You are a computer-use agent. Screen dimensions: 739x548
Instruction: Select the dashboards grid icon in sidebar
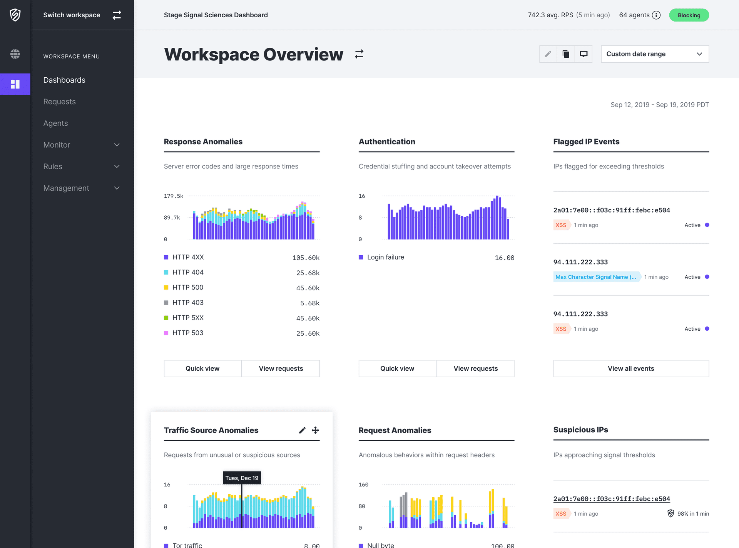pyautogui.click(x=15, y=84)
